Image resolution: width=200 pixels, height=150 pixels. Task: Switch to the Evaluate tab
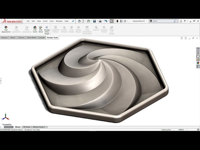[42, 37]
